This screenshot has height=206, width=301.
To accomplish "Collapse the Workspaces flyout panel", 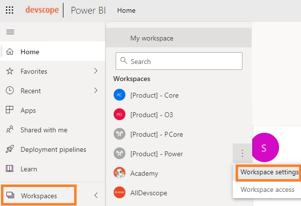I will point(96,195).
